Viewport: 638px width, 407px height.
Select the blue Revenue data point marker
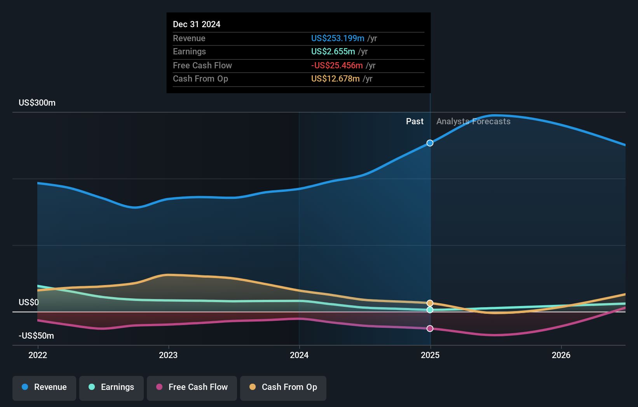(430, 143)
